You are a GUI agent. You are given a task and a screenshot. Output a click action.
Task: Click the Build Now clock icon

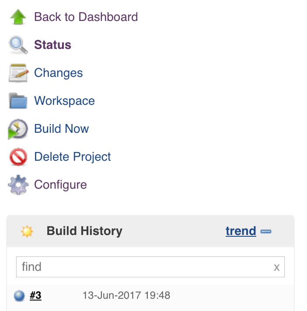click(18, 129)
